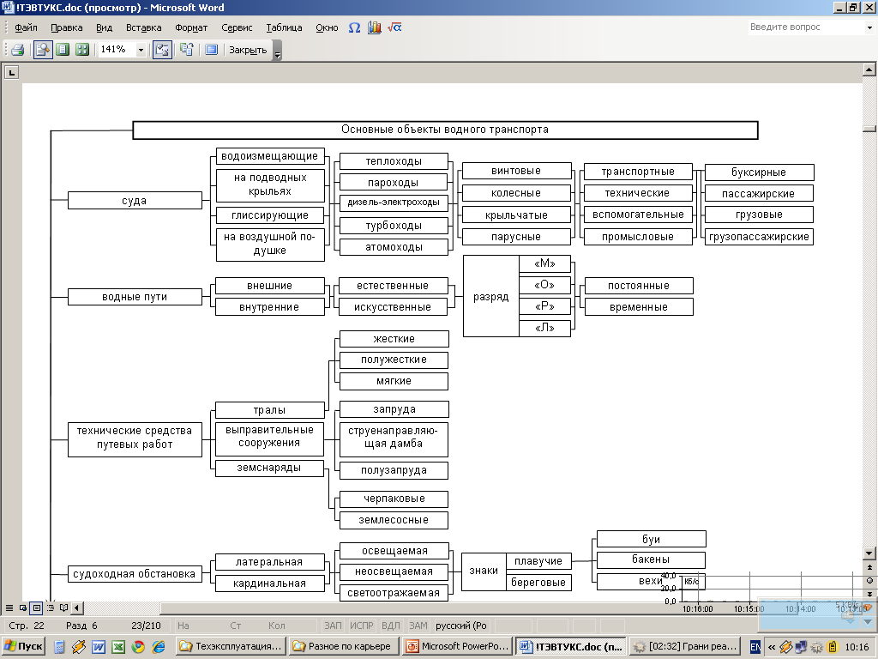Open the 141% zoom dropdown
This screenshot has width=878, height=659.
[141, 50]
